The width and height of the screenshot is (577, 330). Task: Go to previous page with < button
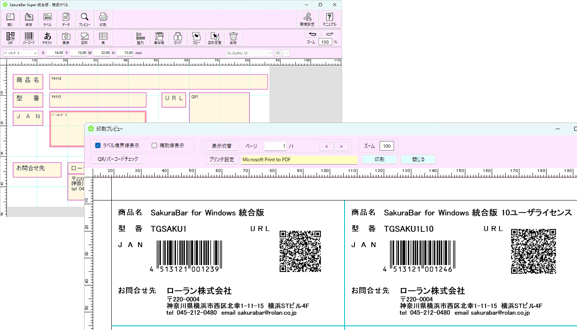[326, 146]
